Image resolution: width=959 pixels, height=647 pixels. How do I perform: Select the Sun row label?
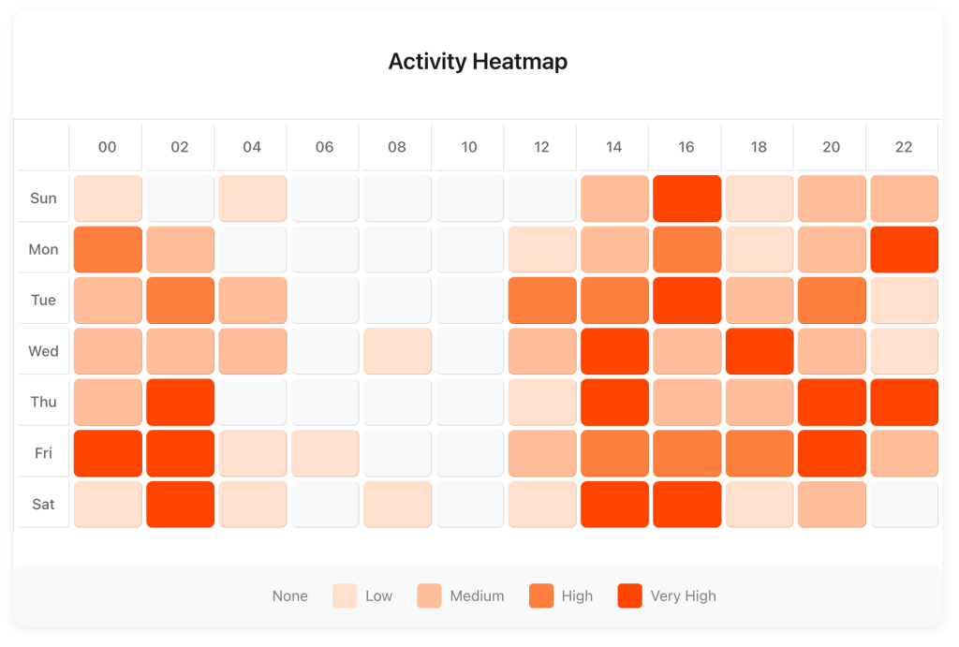43,199
